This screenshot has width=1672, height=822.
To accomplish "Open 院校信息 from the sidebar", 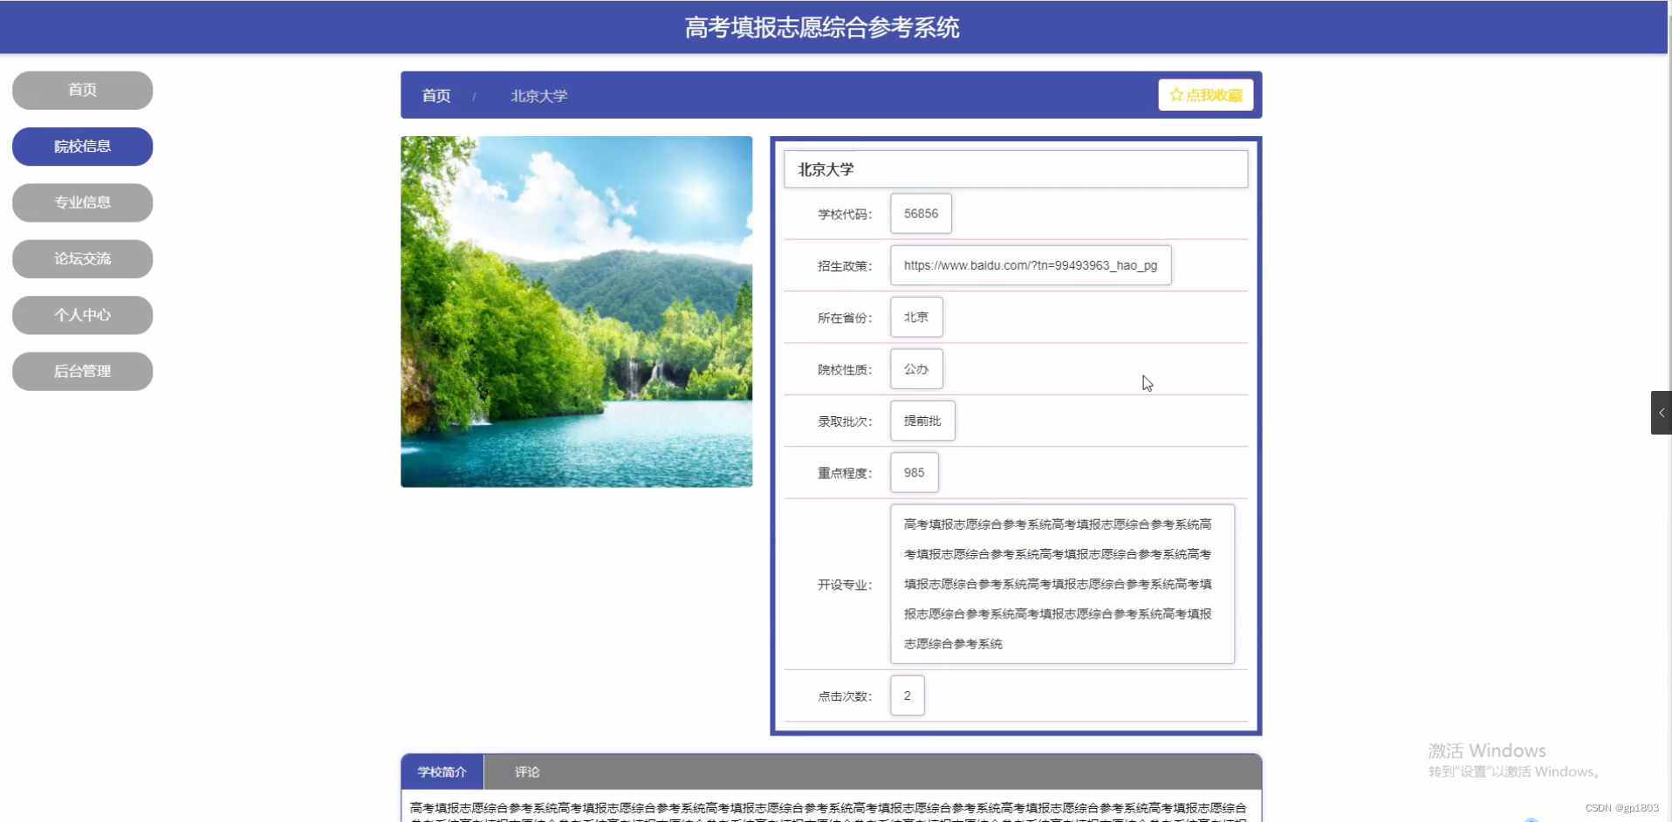I will pyautogui.click(x=82, y=147).
